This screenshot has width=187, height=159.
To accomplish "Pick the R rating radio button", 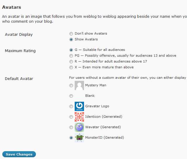I will (x=71, y=62).
